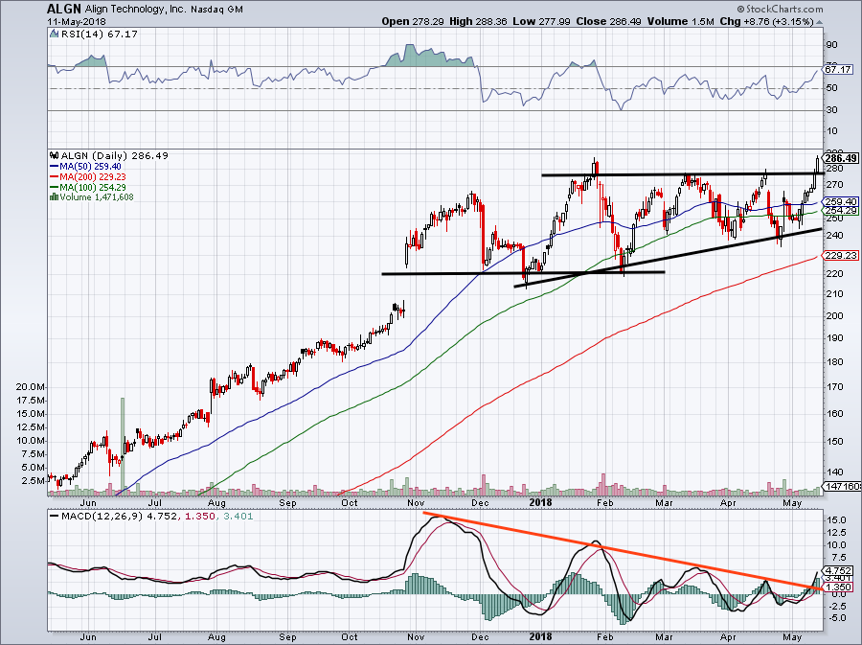Click the bold 286.49 price tag on right axis
Viewport: 862px width, 645px height.
click(x=841, y=158)
